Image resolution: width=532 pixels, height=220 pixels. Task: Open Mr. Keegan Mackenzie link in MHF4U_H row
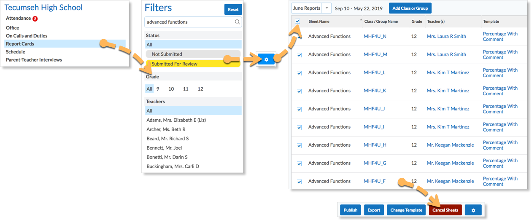(450, 145)
